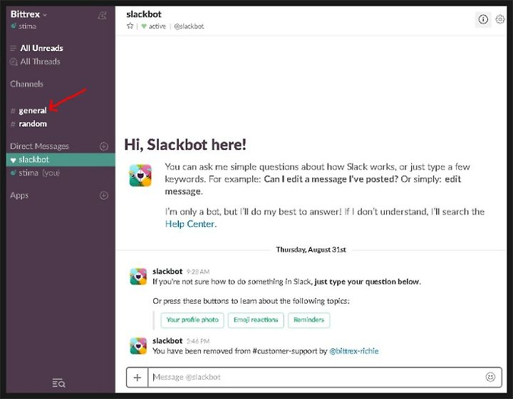Click the @slackbot handle in header
This screenshot has height=399, width=513.
[189, 26]
